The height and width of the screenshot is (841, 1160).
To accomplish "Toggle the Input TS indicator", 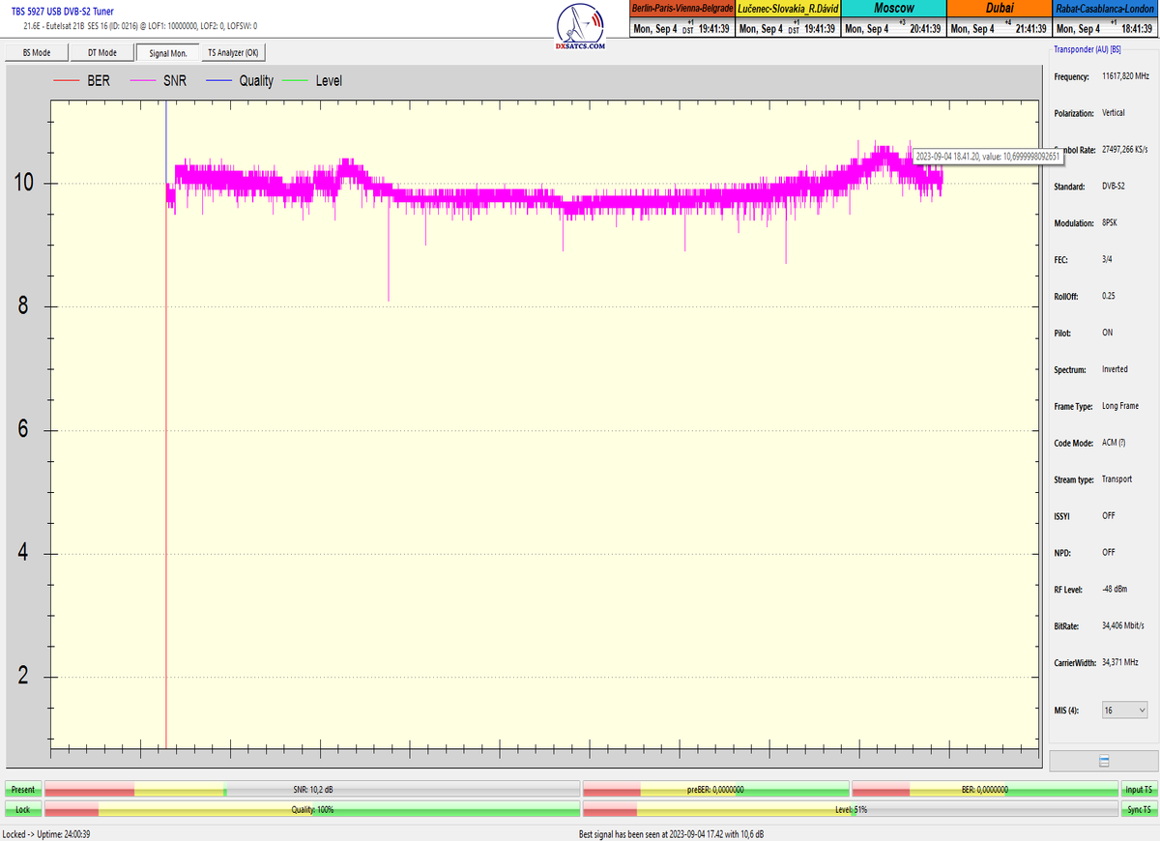I will point(1137,790).
